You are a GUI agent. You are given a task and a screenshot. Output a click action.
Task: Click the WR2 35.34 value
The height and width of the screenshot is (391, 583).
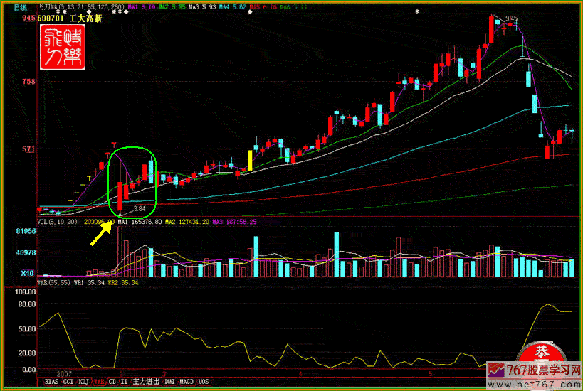click(x=123, y=282)
